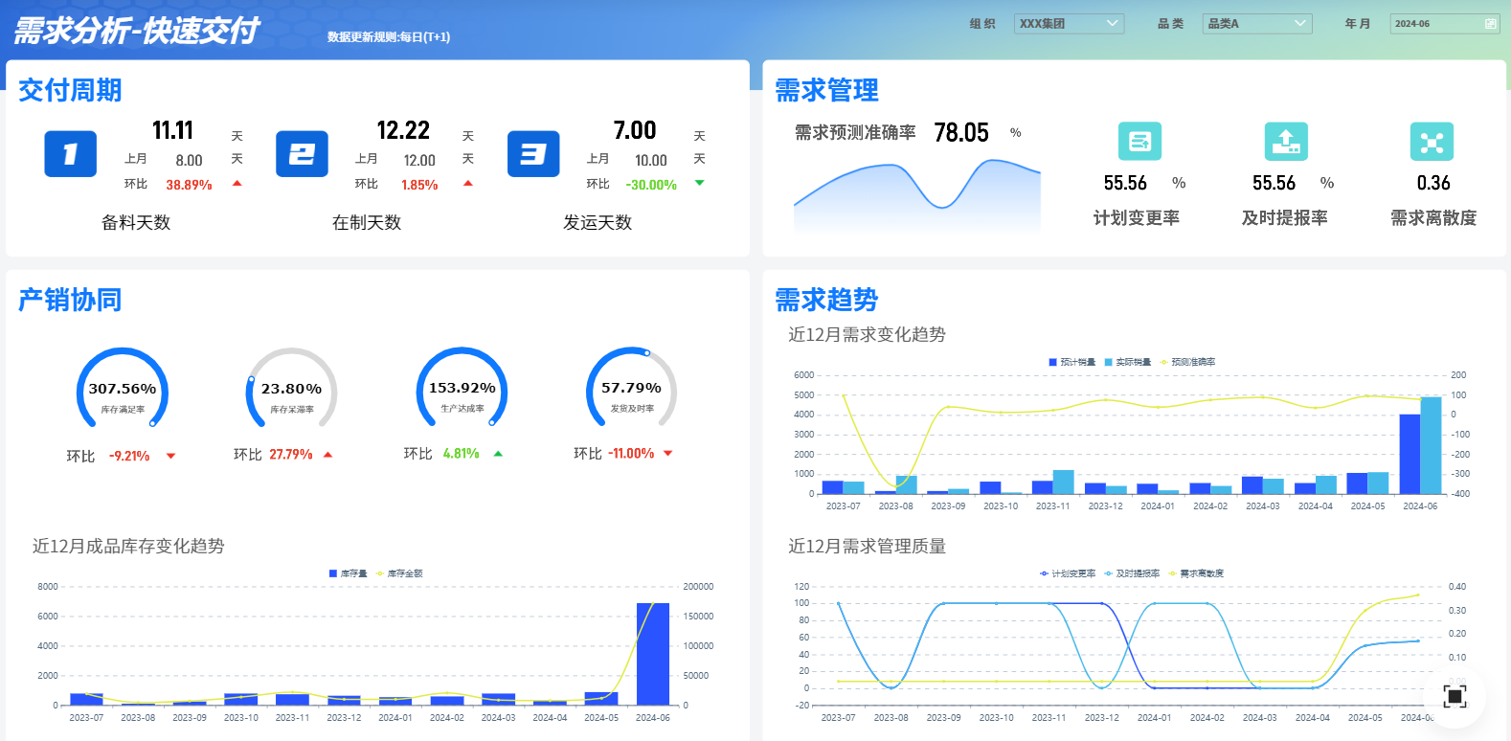
Task: Click the number 3 icon for 发运天数
Action: coord(533,154)
